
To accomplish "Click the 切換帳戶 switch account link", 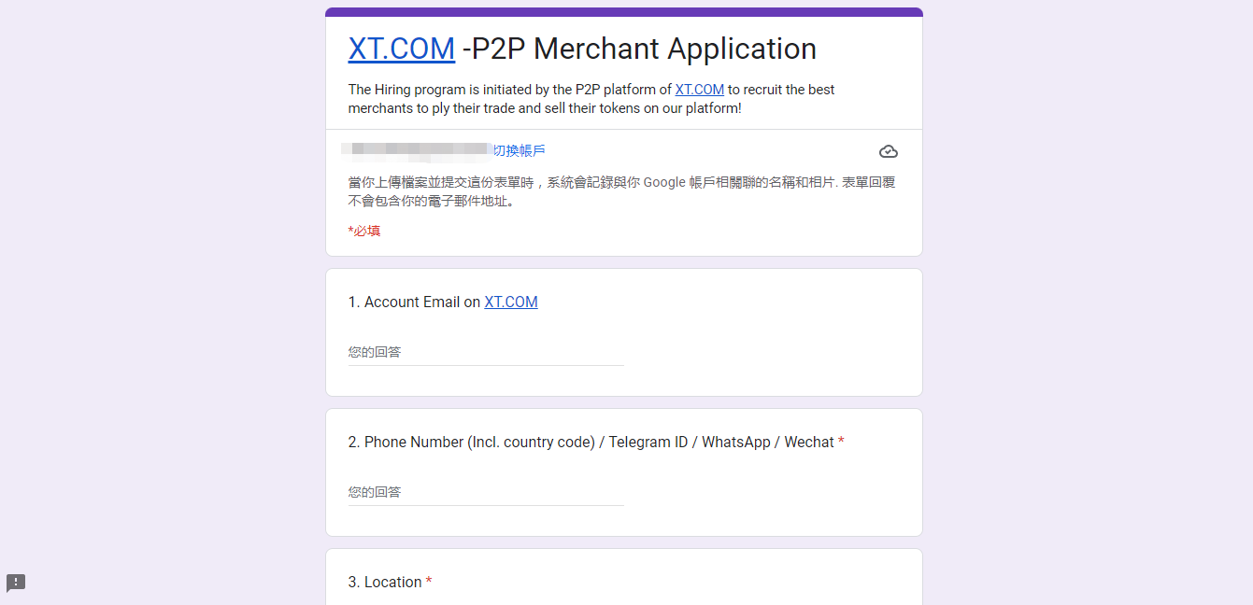I will [520, 150].
